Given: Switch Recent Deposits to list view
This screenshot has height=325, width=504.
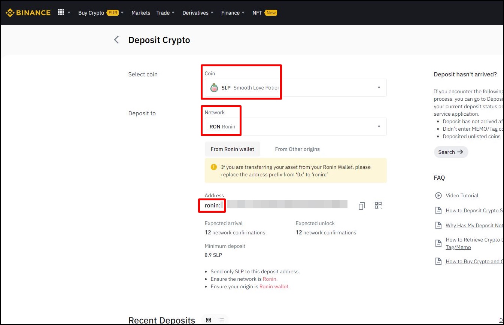Looking at the screenshot, I should tap(221, 320).
